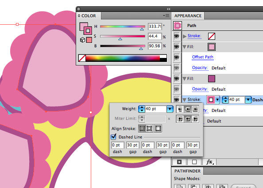The height and width of the screenshot is (188, 263).
Task: Click Add New Stroke icon in Appearance panel
Action: tap(179, 162)
